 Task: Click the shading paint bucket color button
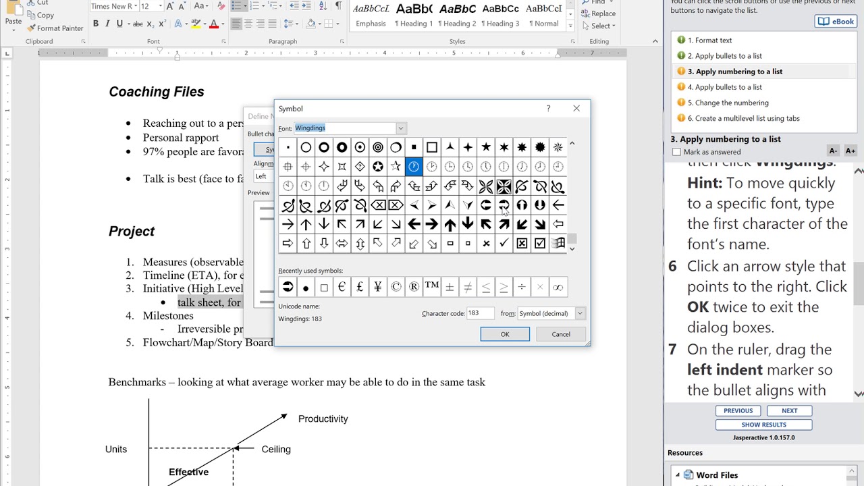click(x=311, y=24)
